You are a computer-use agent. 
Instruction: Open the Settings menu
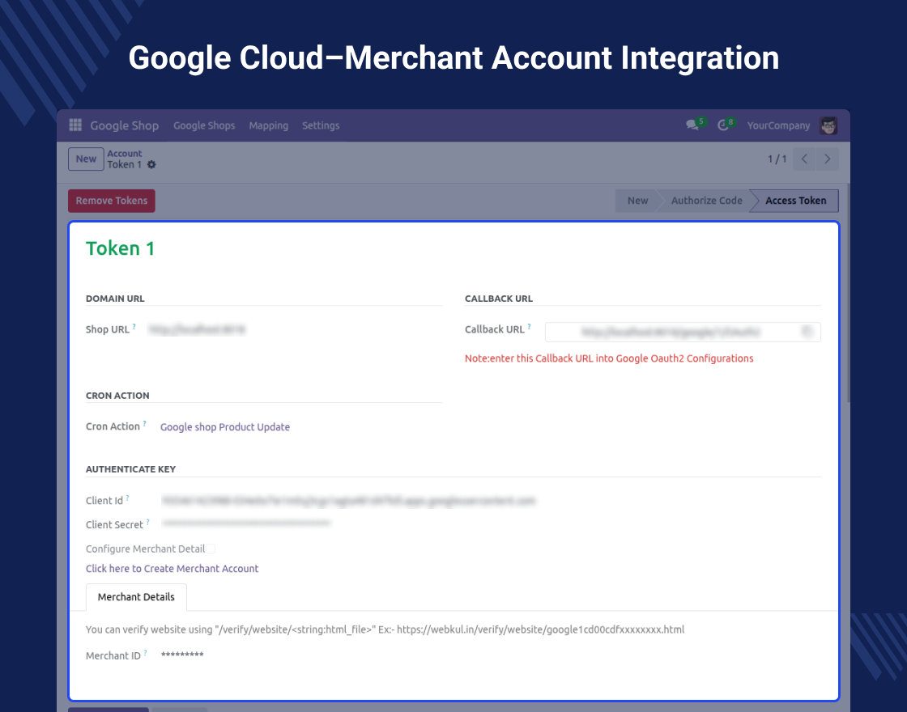click(321, 125)
